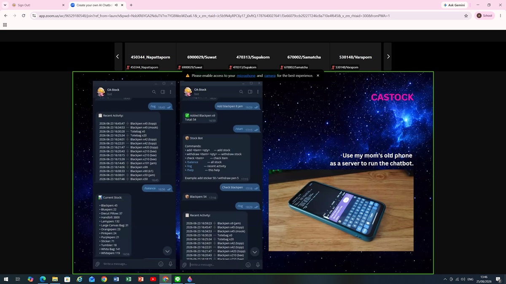Go back to previous page
The image size is (506, 284).
(x=5, y=16)
